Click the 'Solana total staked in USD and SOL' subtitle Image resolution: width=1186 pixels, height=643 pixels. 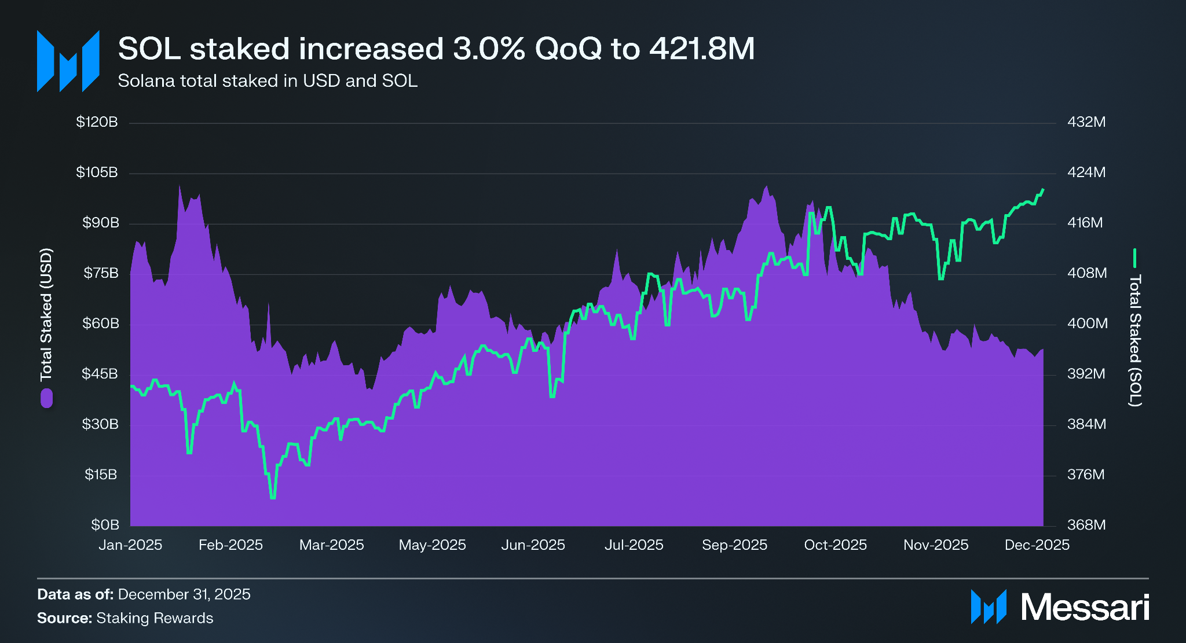point(268,80)
